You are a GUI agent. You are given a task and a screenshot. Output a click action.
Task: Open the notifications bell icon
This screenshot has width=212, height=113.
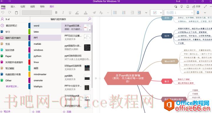coord(188,6)
